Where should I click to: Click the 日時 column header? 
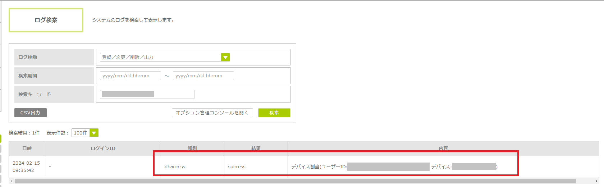(27, 148)
